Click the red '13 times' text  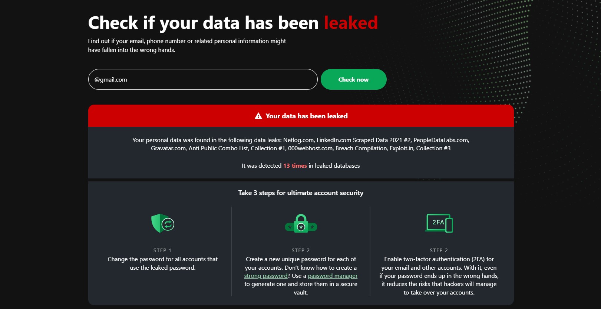point(295,166)
